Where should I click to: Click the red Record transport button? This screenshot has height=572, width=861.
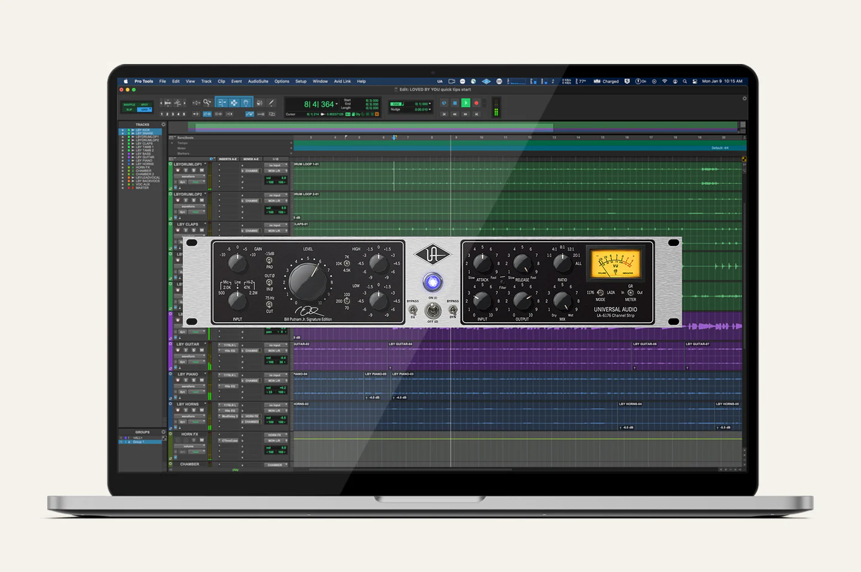tap(477, 103)
